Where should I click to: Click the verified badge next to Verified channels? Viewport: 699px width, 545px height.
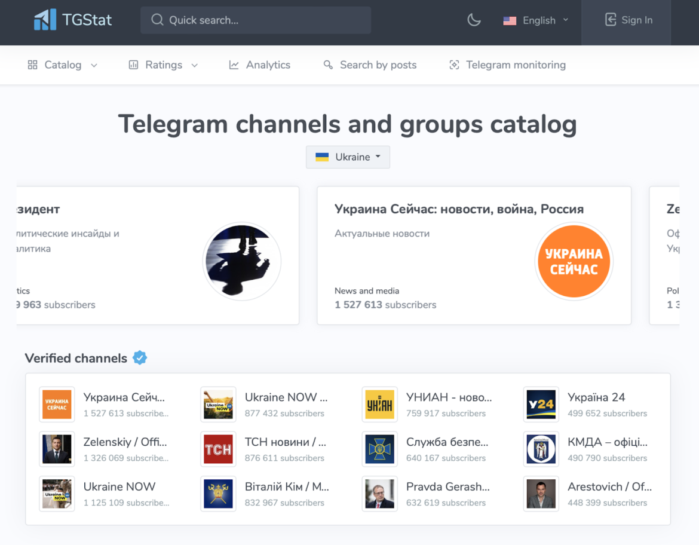pyautogui.click(x=139, y=357)
